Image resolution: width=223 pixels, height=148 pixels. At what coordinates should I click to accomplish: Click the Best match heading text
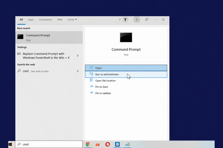click(x=24, y=28)
